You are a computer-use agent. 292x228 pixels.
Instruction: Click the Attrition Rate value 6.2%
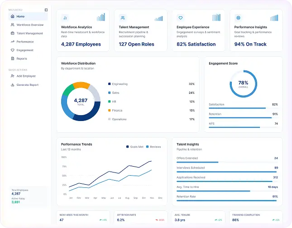(x=121, y=220)
